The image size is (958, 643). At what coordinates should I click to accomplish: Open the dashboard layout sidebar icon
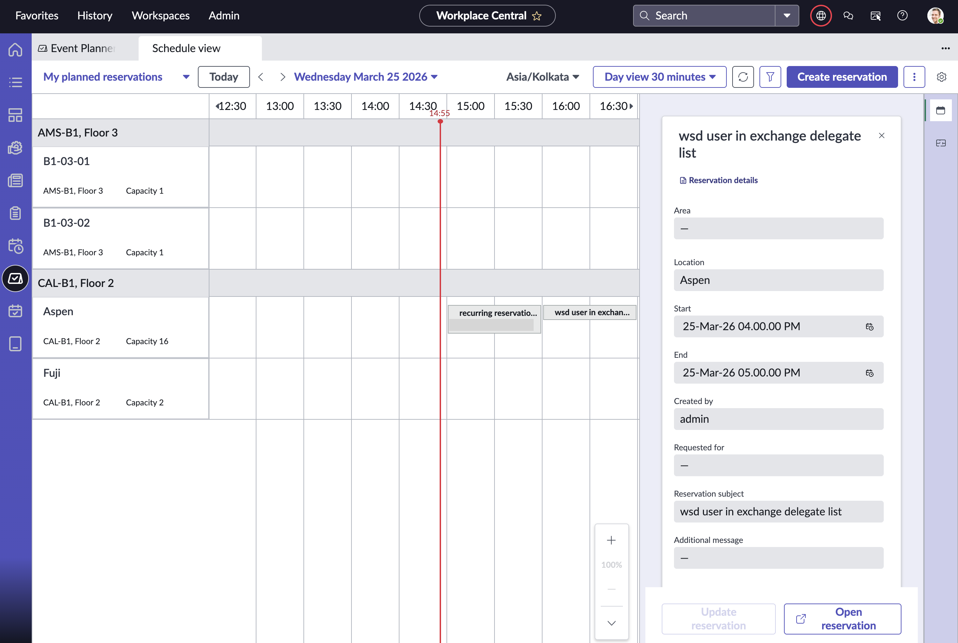click(x=15, y=115)
